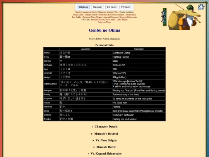The image size is (209, 157).
Task: Click the height value 109cm (3'7")
Action: pos(139,73)
